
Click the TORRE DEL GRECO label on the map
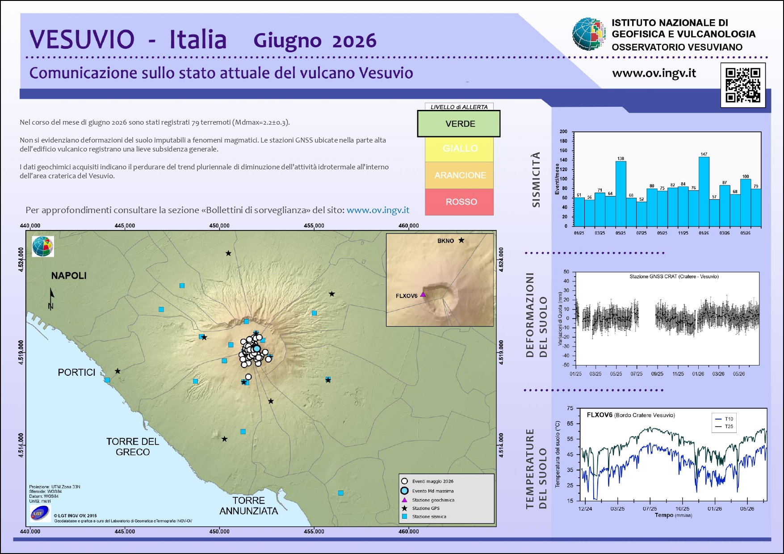pos(133,447)
